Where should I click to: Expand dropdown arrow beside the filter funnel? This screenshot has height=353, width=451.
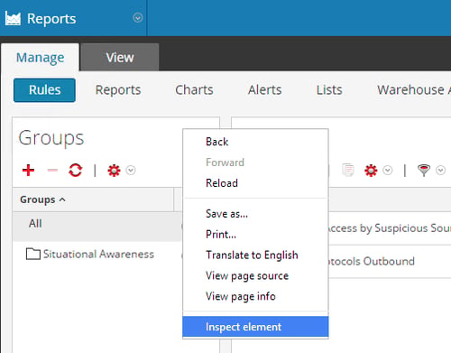click(440, 171)
